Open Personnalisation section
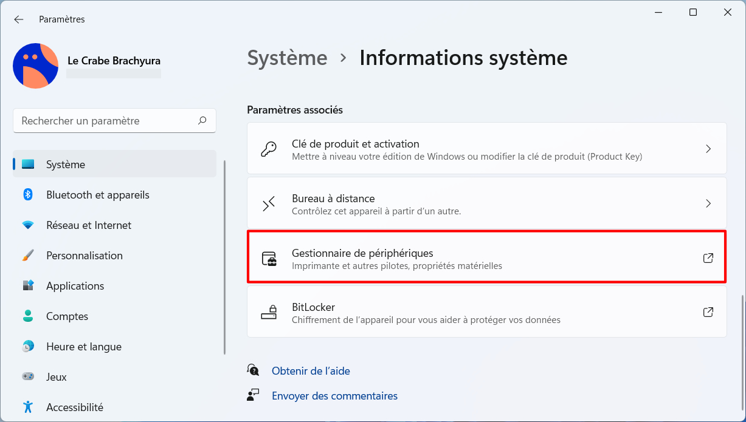This screenshot has height=422, width=746. [114, 256]
